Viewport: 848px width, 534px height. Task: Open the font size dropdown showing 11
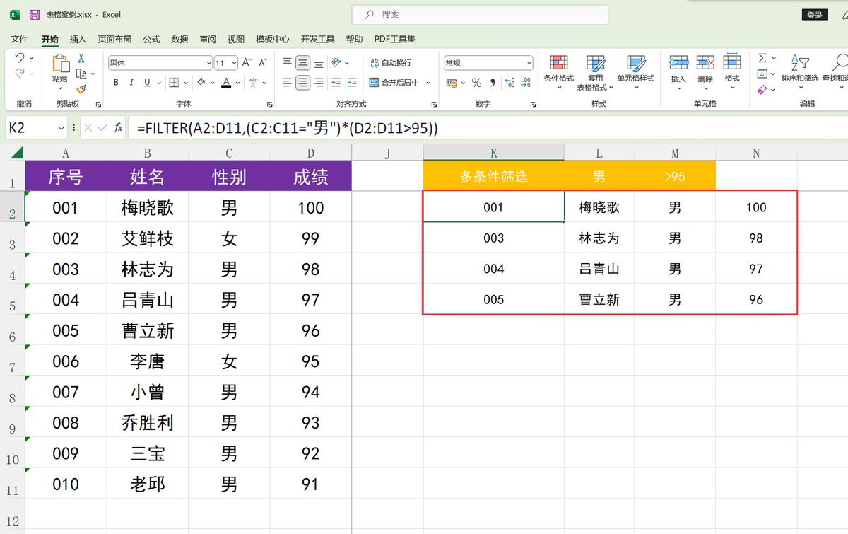[225, 62]
